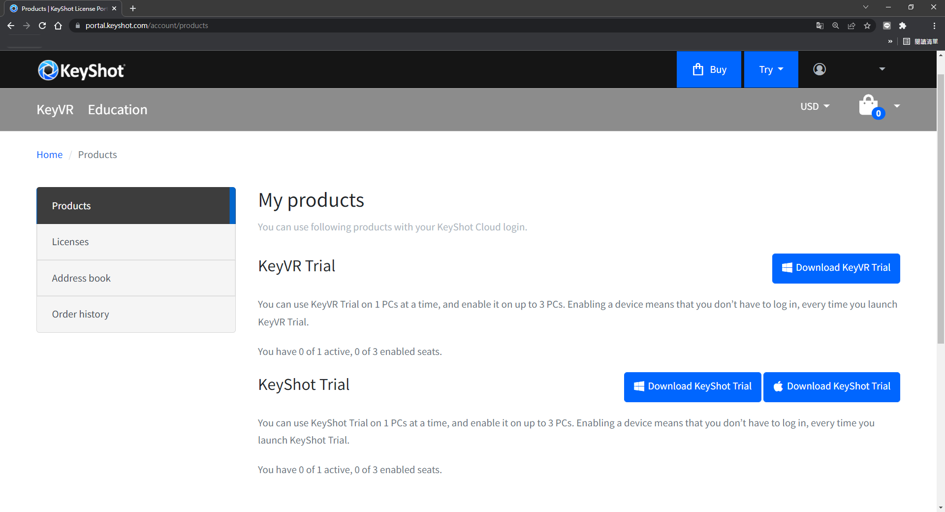Click the vertical scrollbar thumb
Viewport: 945px width, 512px height.
pos(941,209)
